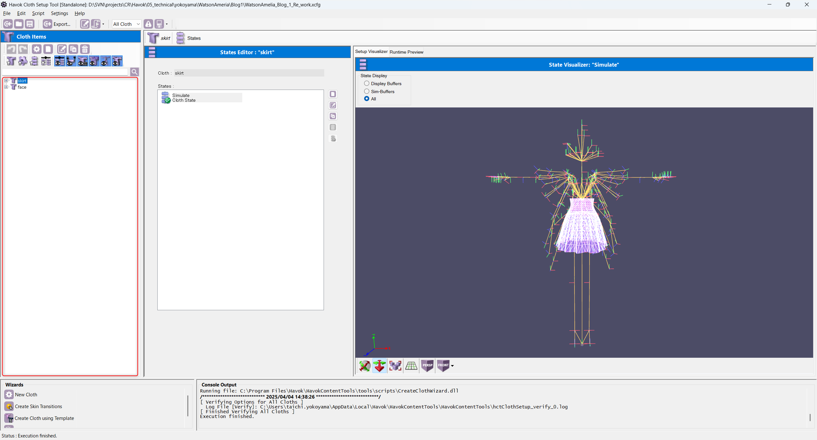This screenshot has height=440, width=817.
Task: Save the setup with the floppy disk icon
Action: coord(30,24)
